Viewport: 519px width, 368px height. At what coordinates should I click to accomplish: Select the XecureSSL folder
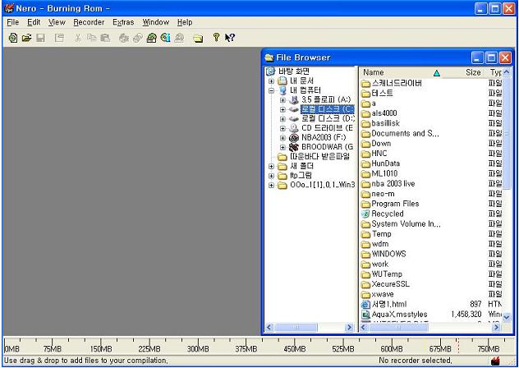click(x=390, y=284)
